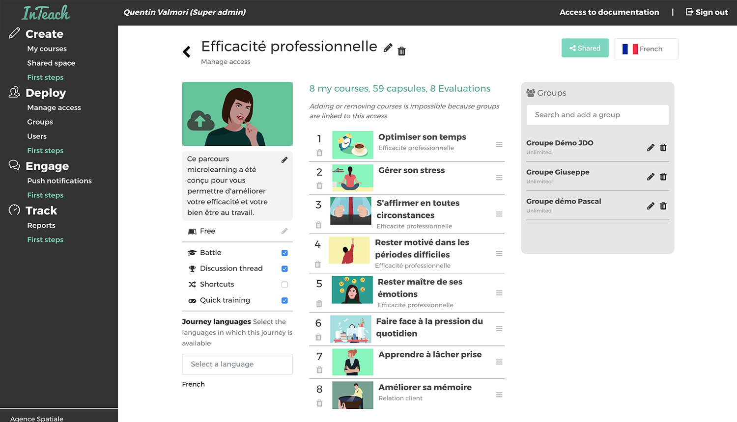This screenshot has height=422, width=737.
Task: Grab reorder handle for Améliorer sa mémoire
Action: 499,395
